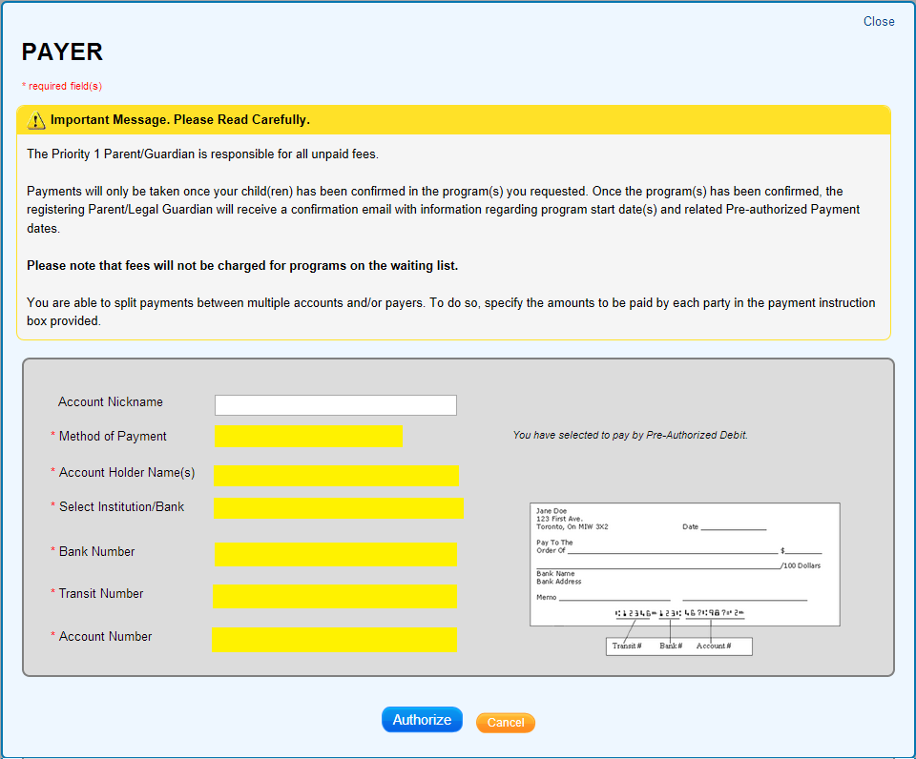916x759 pixels.
Task: Click the 'Transit Number' label
Action: (101, 594)
